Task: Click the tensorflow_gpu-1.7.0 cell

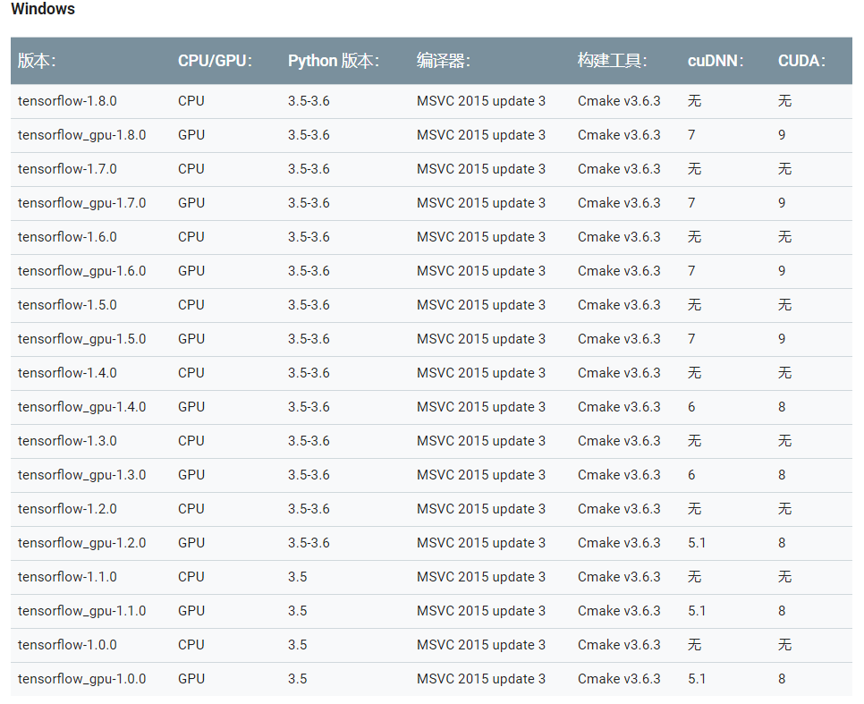Action: pos(81,203)
